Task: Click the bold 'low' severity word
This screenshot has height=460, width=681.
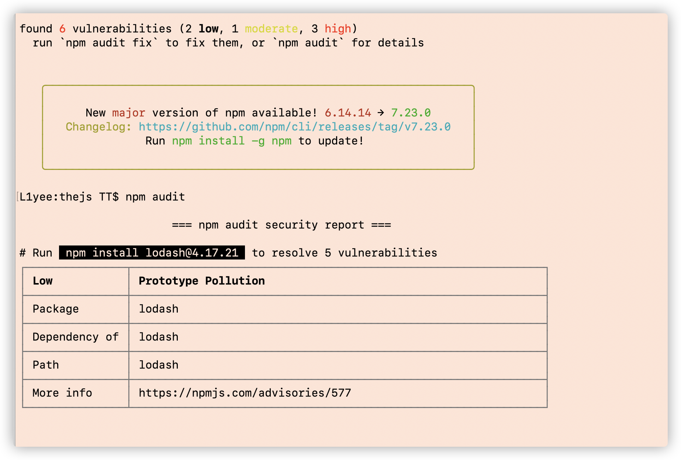Action: click(208, 29)
